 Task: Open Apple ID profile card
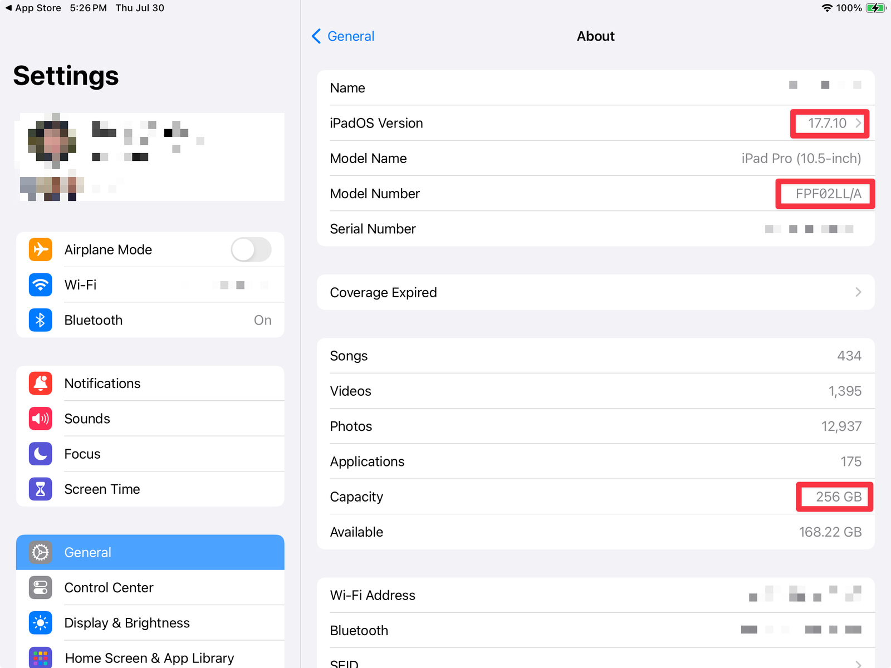click(150, 157)
